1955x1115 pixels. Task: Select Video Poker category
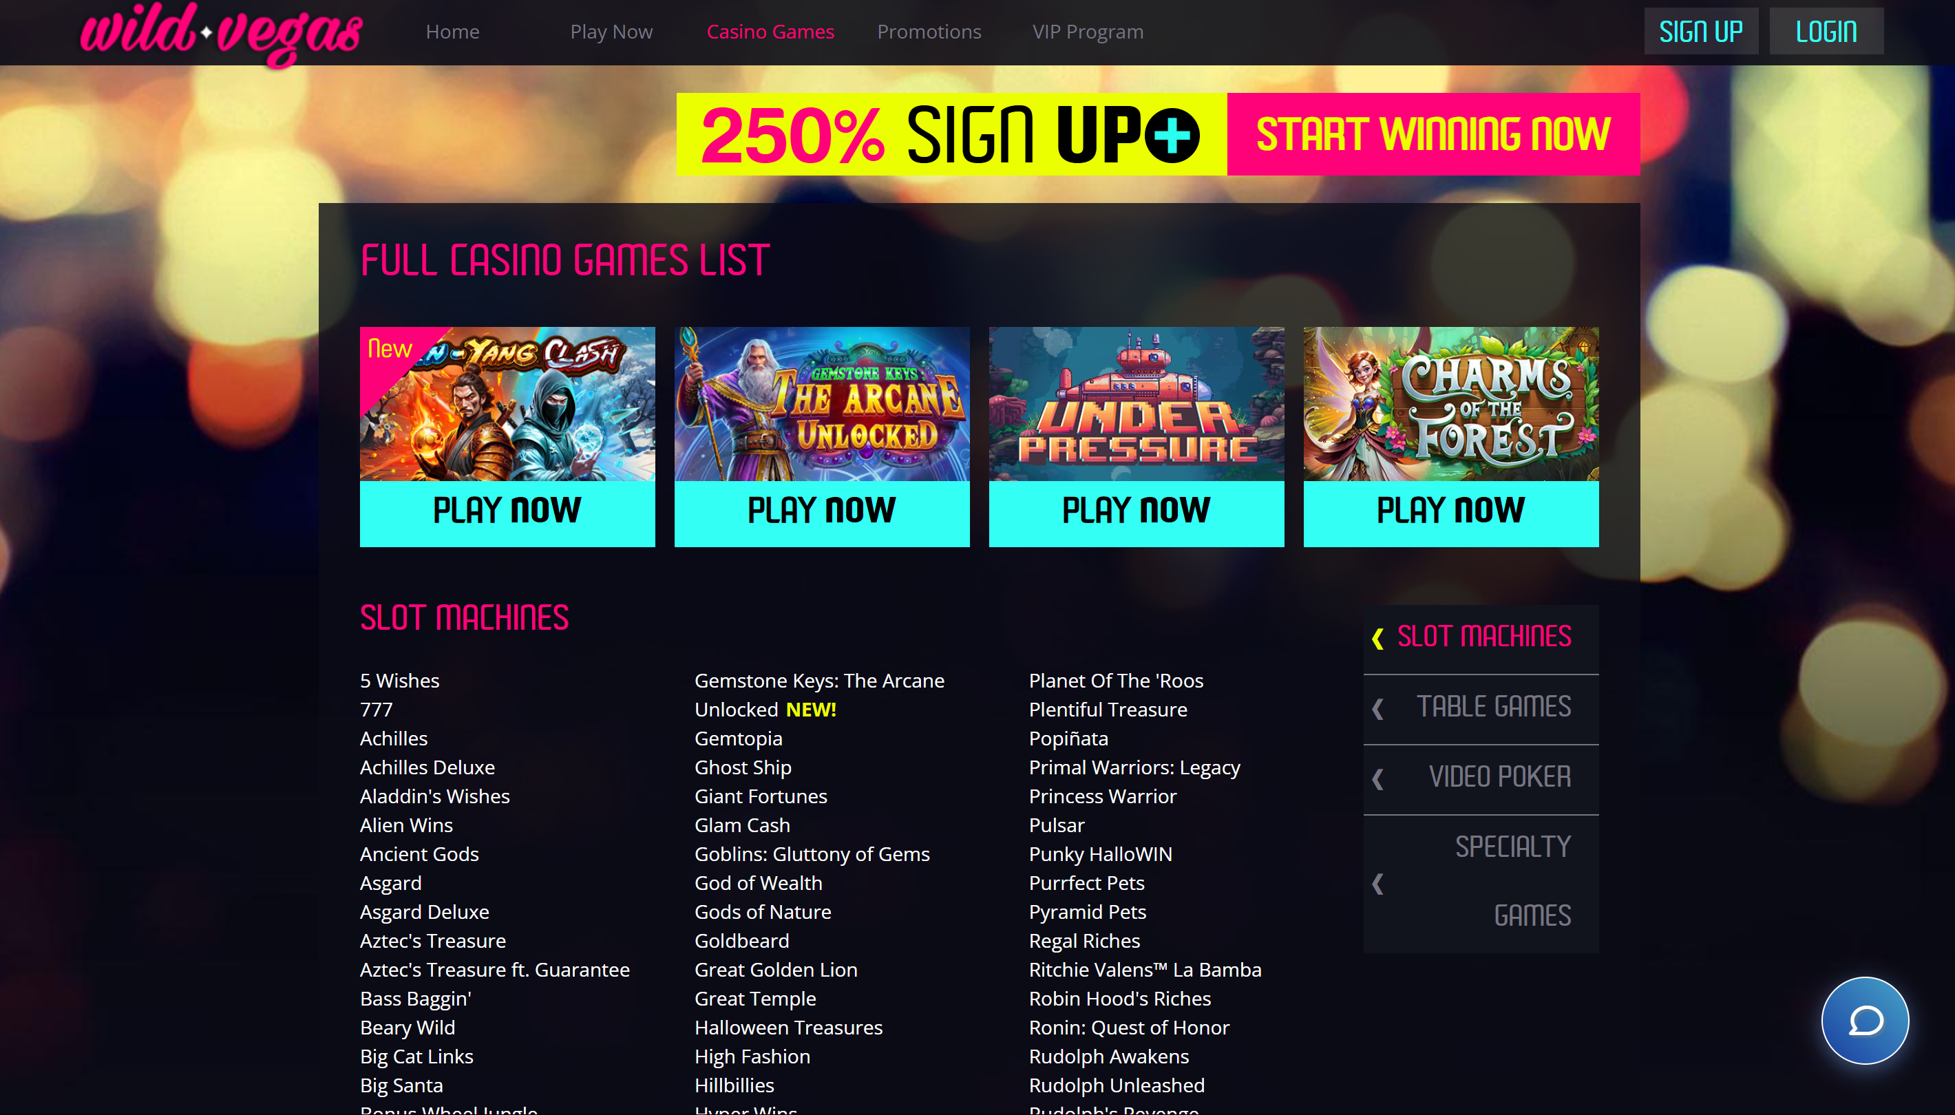click(1499, 776)
